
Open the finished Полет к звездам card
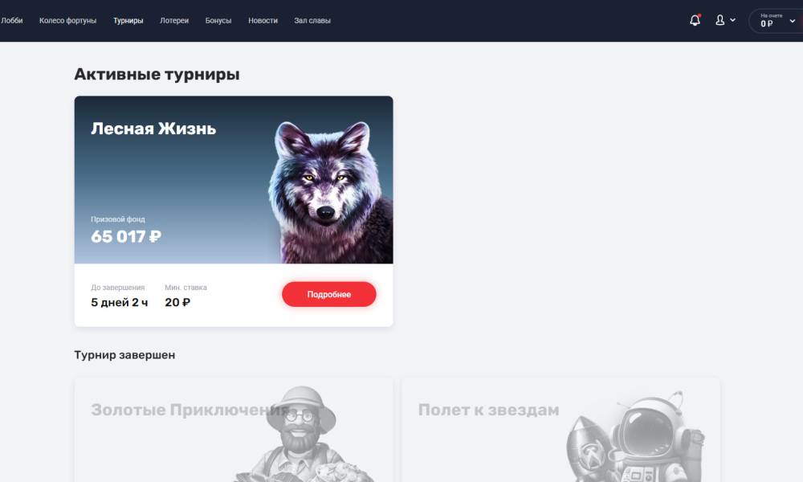pos(560,431)
